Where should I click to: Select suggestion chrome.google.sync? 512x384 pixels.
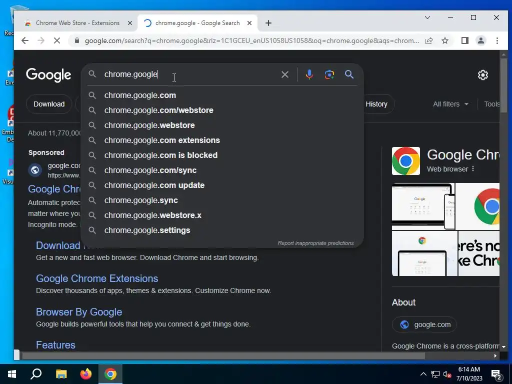tap(222, 200)
